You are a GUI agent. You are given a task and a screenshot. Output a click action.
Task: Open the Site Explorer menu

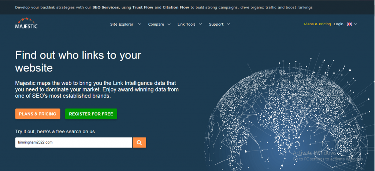(122, 25)
